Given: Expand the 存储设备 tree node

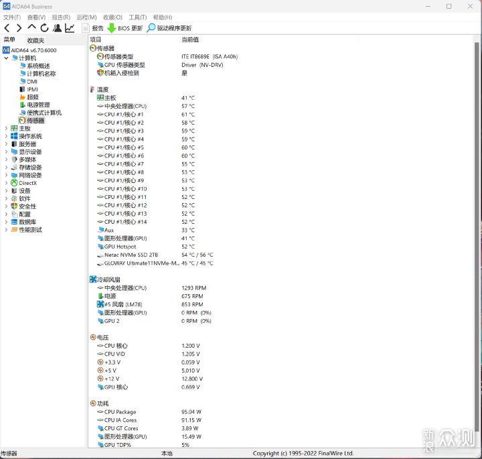Looking at the screenshot, I should [6, 168].
